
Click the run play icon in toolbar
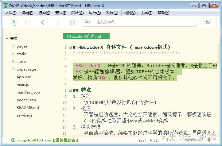point(72,22)
